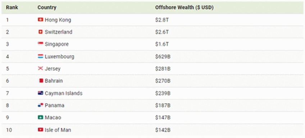Select the Singapore flag icon
This screenshot has width=305, height=138.
tap(40, 44)
